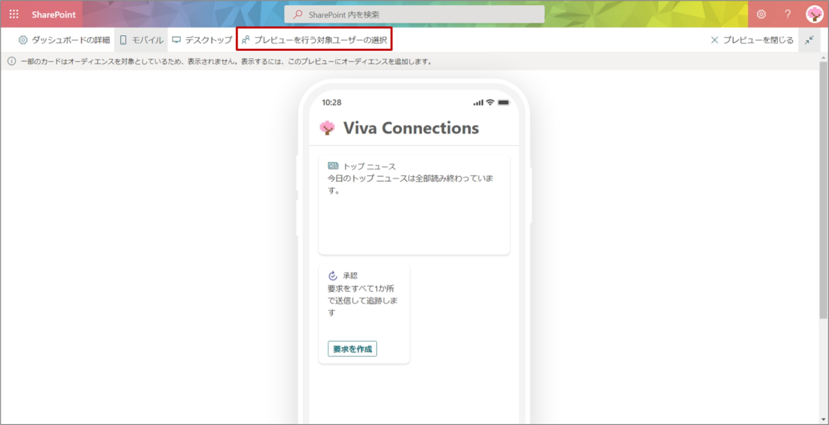Open ダッシュボードの詳細 settings
829x425 pixels.
(64, 40)
